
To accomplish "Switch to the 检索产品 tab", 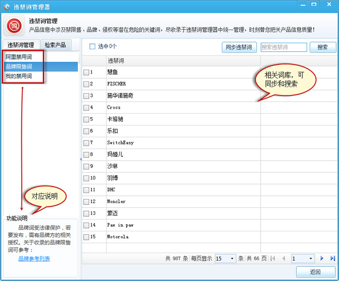I will pyautogui.click(x=55, y=45).
